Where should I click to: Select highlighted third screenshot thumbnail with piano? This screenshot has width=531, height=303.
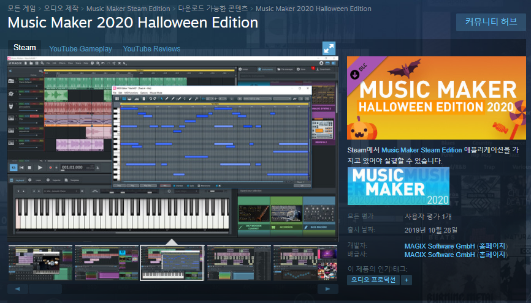point(172,263)
